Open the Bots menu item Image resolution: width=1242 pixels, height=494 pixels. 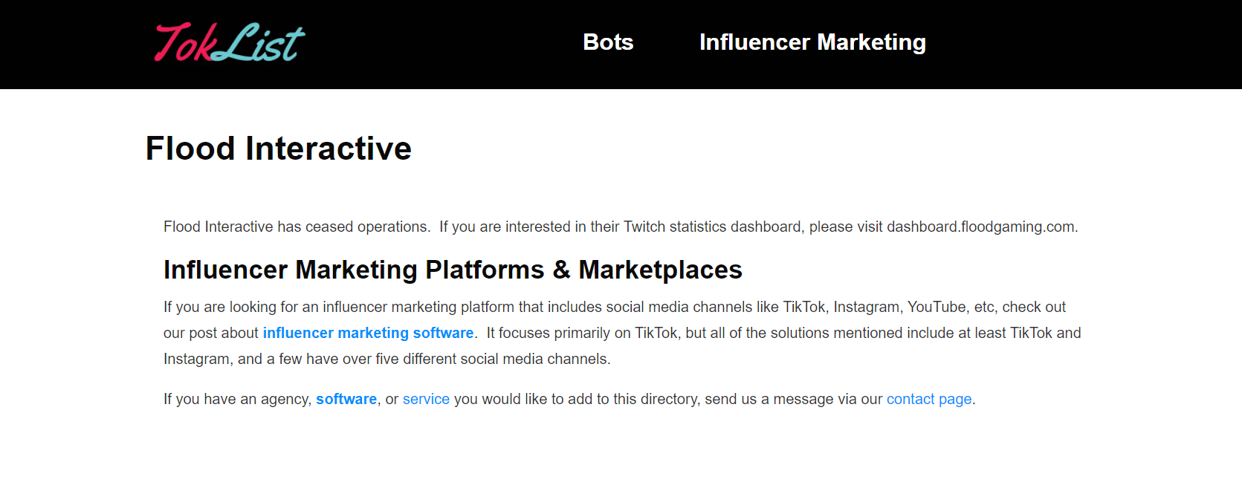[608, 42]
